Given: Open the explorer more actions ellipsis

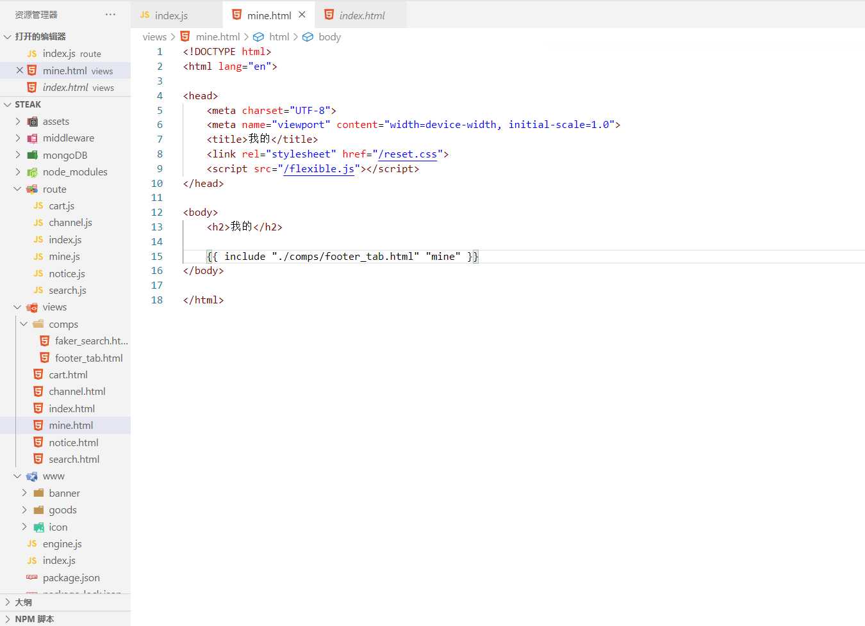Looking at the screenshot, I should pos(110,14).
